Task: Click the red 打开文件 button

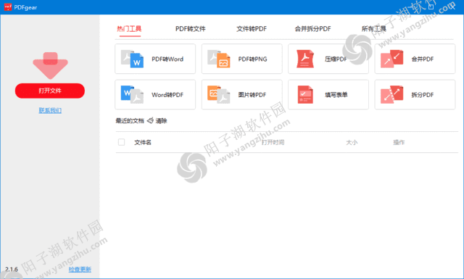Action: [x=50, y=91]
